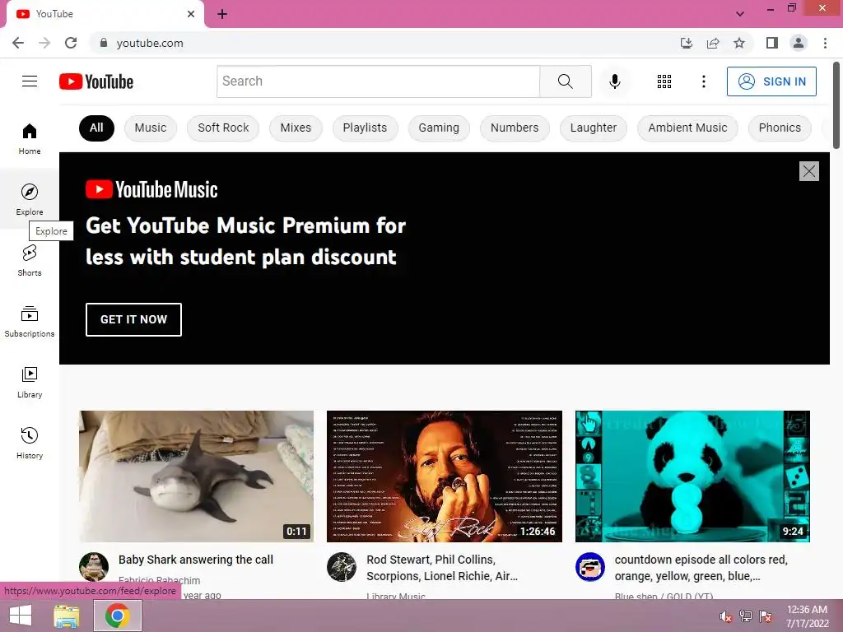
Task: Close the YouTube tab
Action: click(191, 14)
